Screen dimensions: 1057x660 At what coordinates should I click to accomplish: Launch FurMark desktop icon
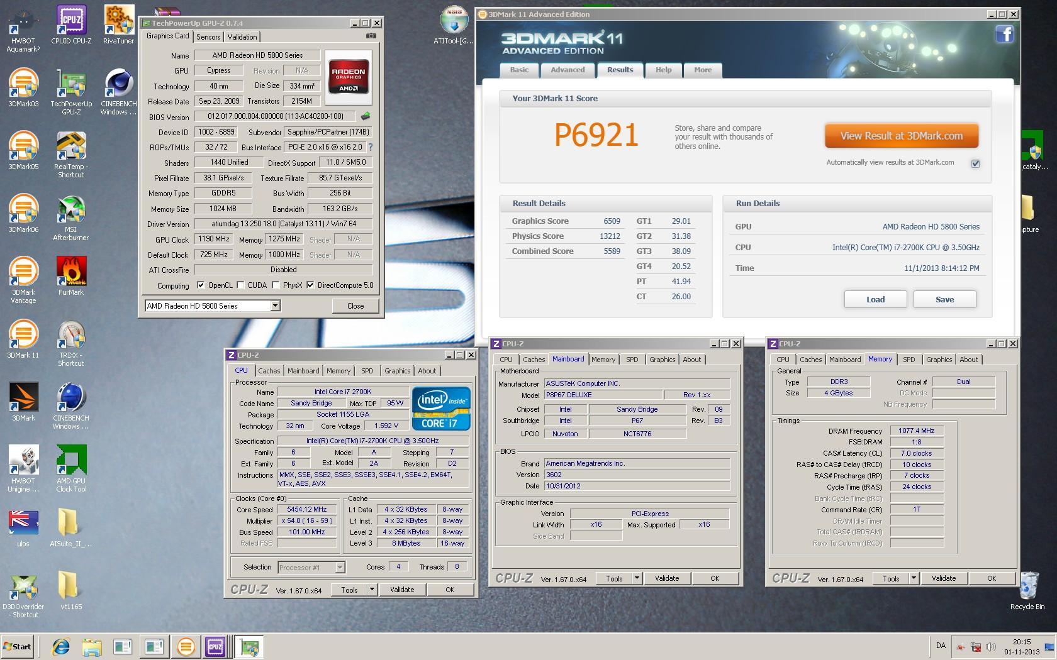coord(71,276)
